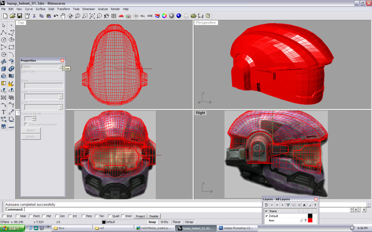
Task: Click the Isocurve density spinner arrows
Action: [34, 119]
